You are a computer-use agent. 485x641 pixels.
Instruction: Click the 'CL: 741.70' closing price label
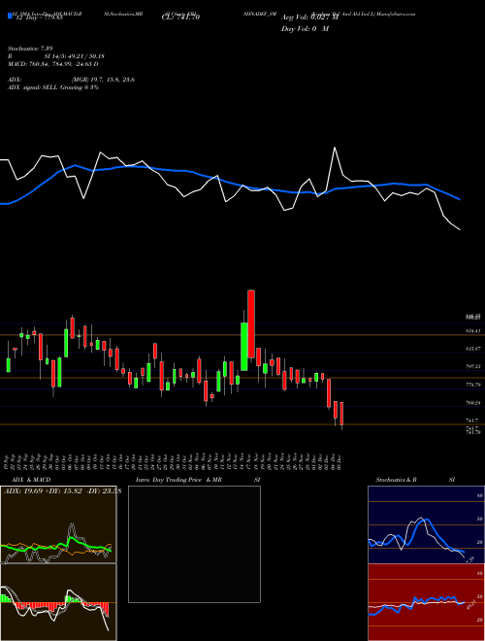(180, 17)
